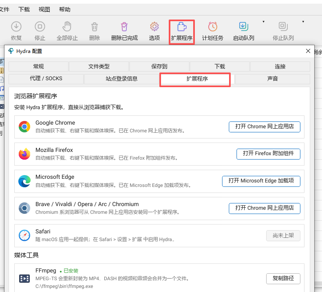Click the 停止队列 toolbar icon
Screen dimensions: 322x292
coord(283,26)
